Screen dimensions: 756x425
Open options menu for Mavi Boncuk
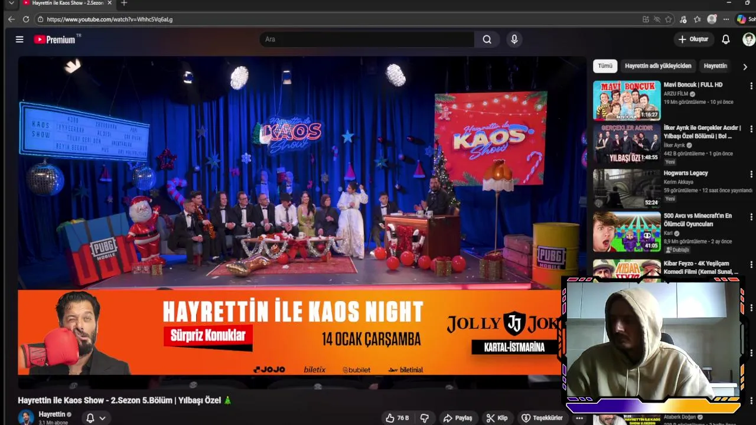coord(751,86)
